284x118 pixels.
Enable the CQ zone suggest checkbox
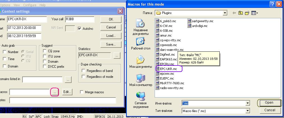[x=45, y=51]
